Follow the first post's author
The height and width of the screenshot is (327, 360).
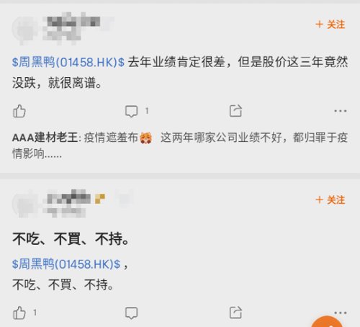pyautogui.click(x=330, y=24)
